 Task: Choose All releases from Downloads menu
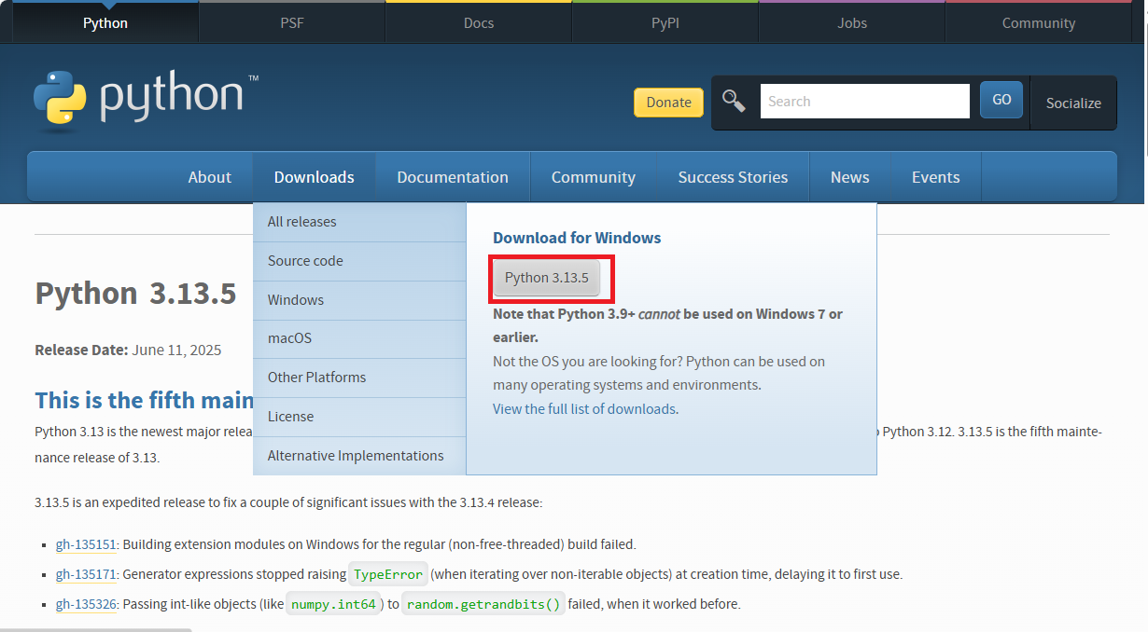(x=301, y=222)
